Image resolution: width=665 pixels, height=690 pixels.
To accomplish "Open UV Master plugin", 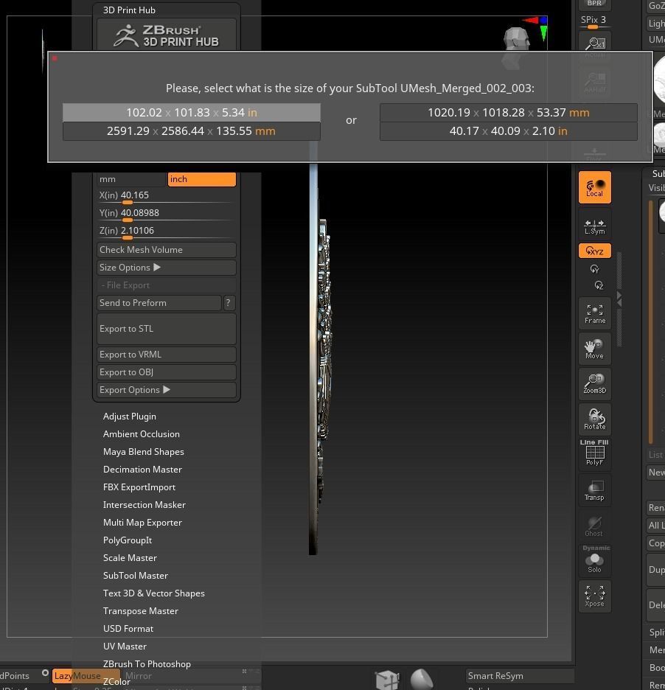I will click(125, 647).
